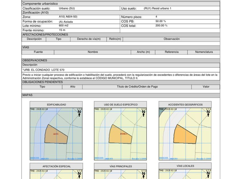This screenshot has width=239, height=179.
Task: Open the Edificabilidad map thumbnail
Action: (56, 134)
